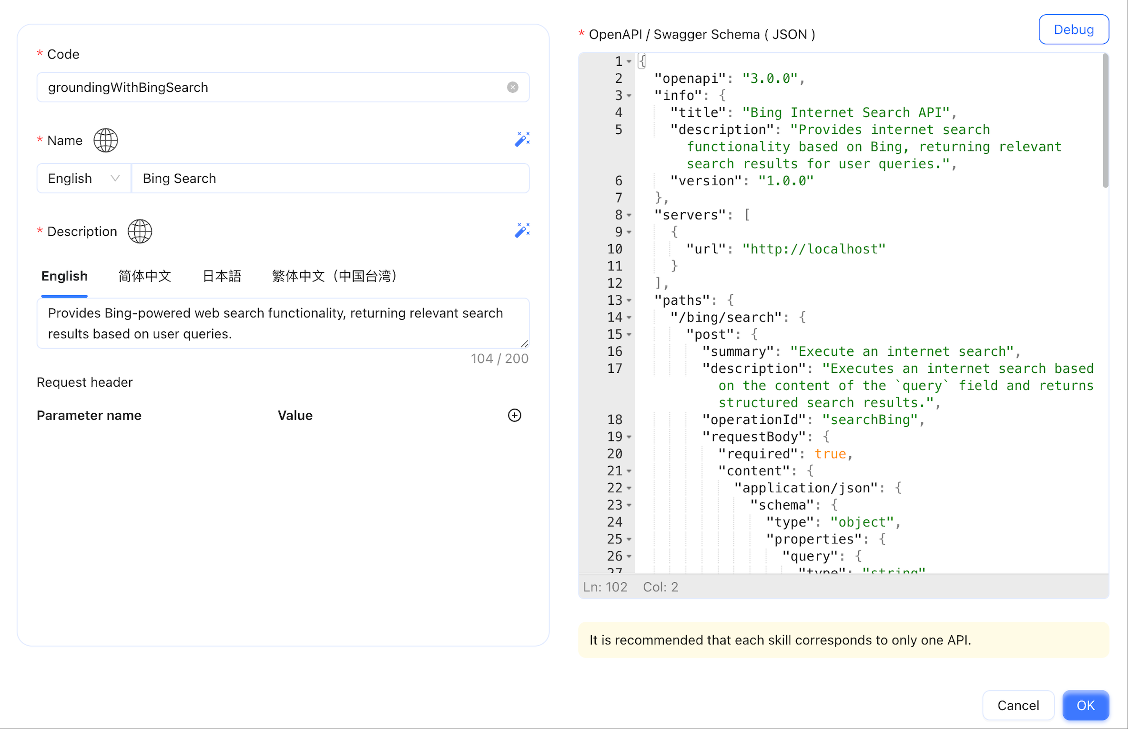Click the "104 / 200" character counter

pyautogui.click(x=499, y=359)
